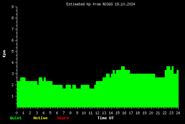Click the chart title Estimated Kp from NIGGG

coord(89,4)
